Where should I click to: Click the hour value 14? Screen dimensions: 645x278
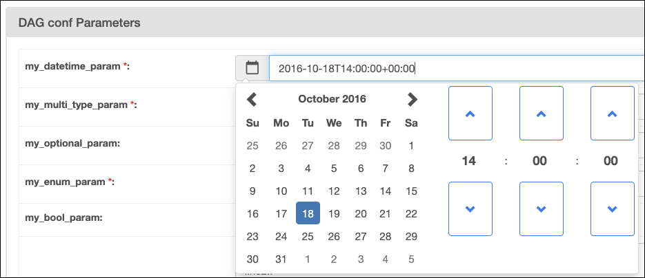469,161
